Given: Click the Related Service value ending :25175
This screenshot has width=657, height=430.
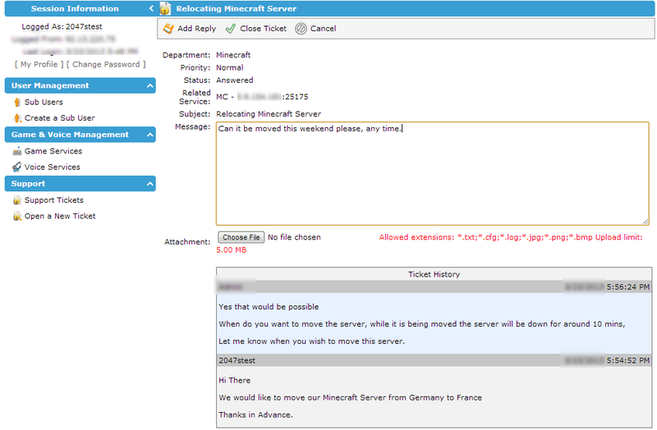Looking at the screenshot, I should (x=262, y=97).
